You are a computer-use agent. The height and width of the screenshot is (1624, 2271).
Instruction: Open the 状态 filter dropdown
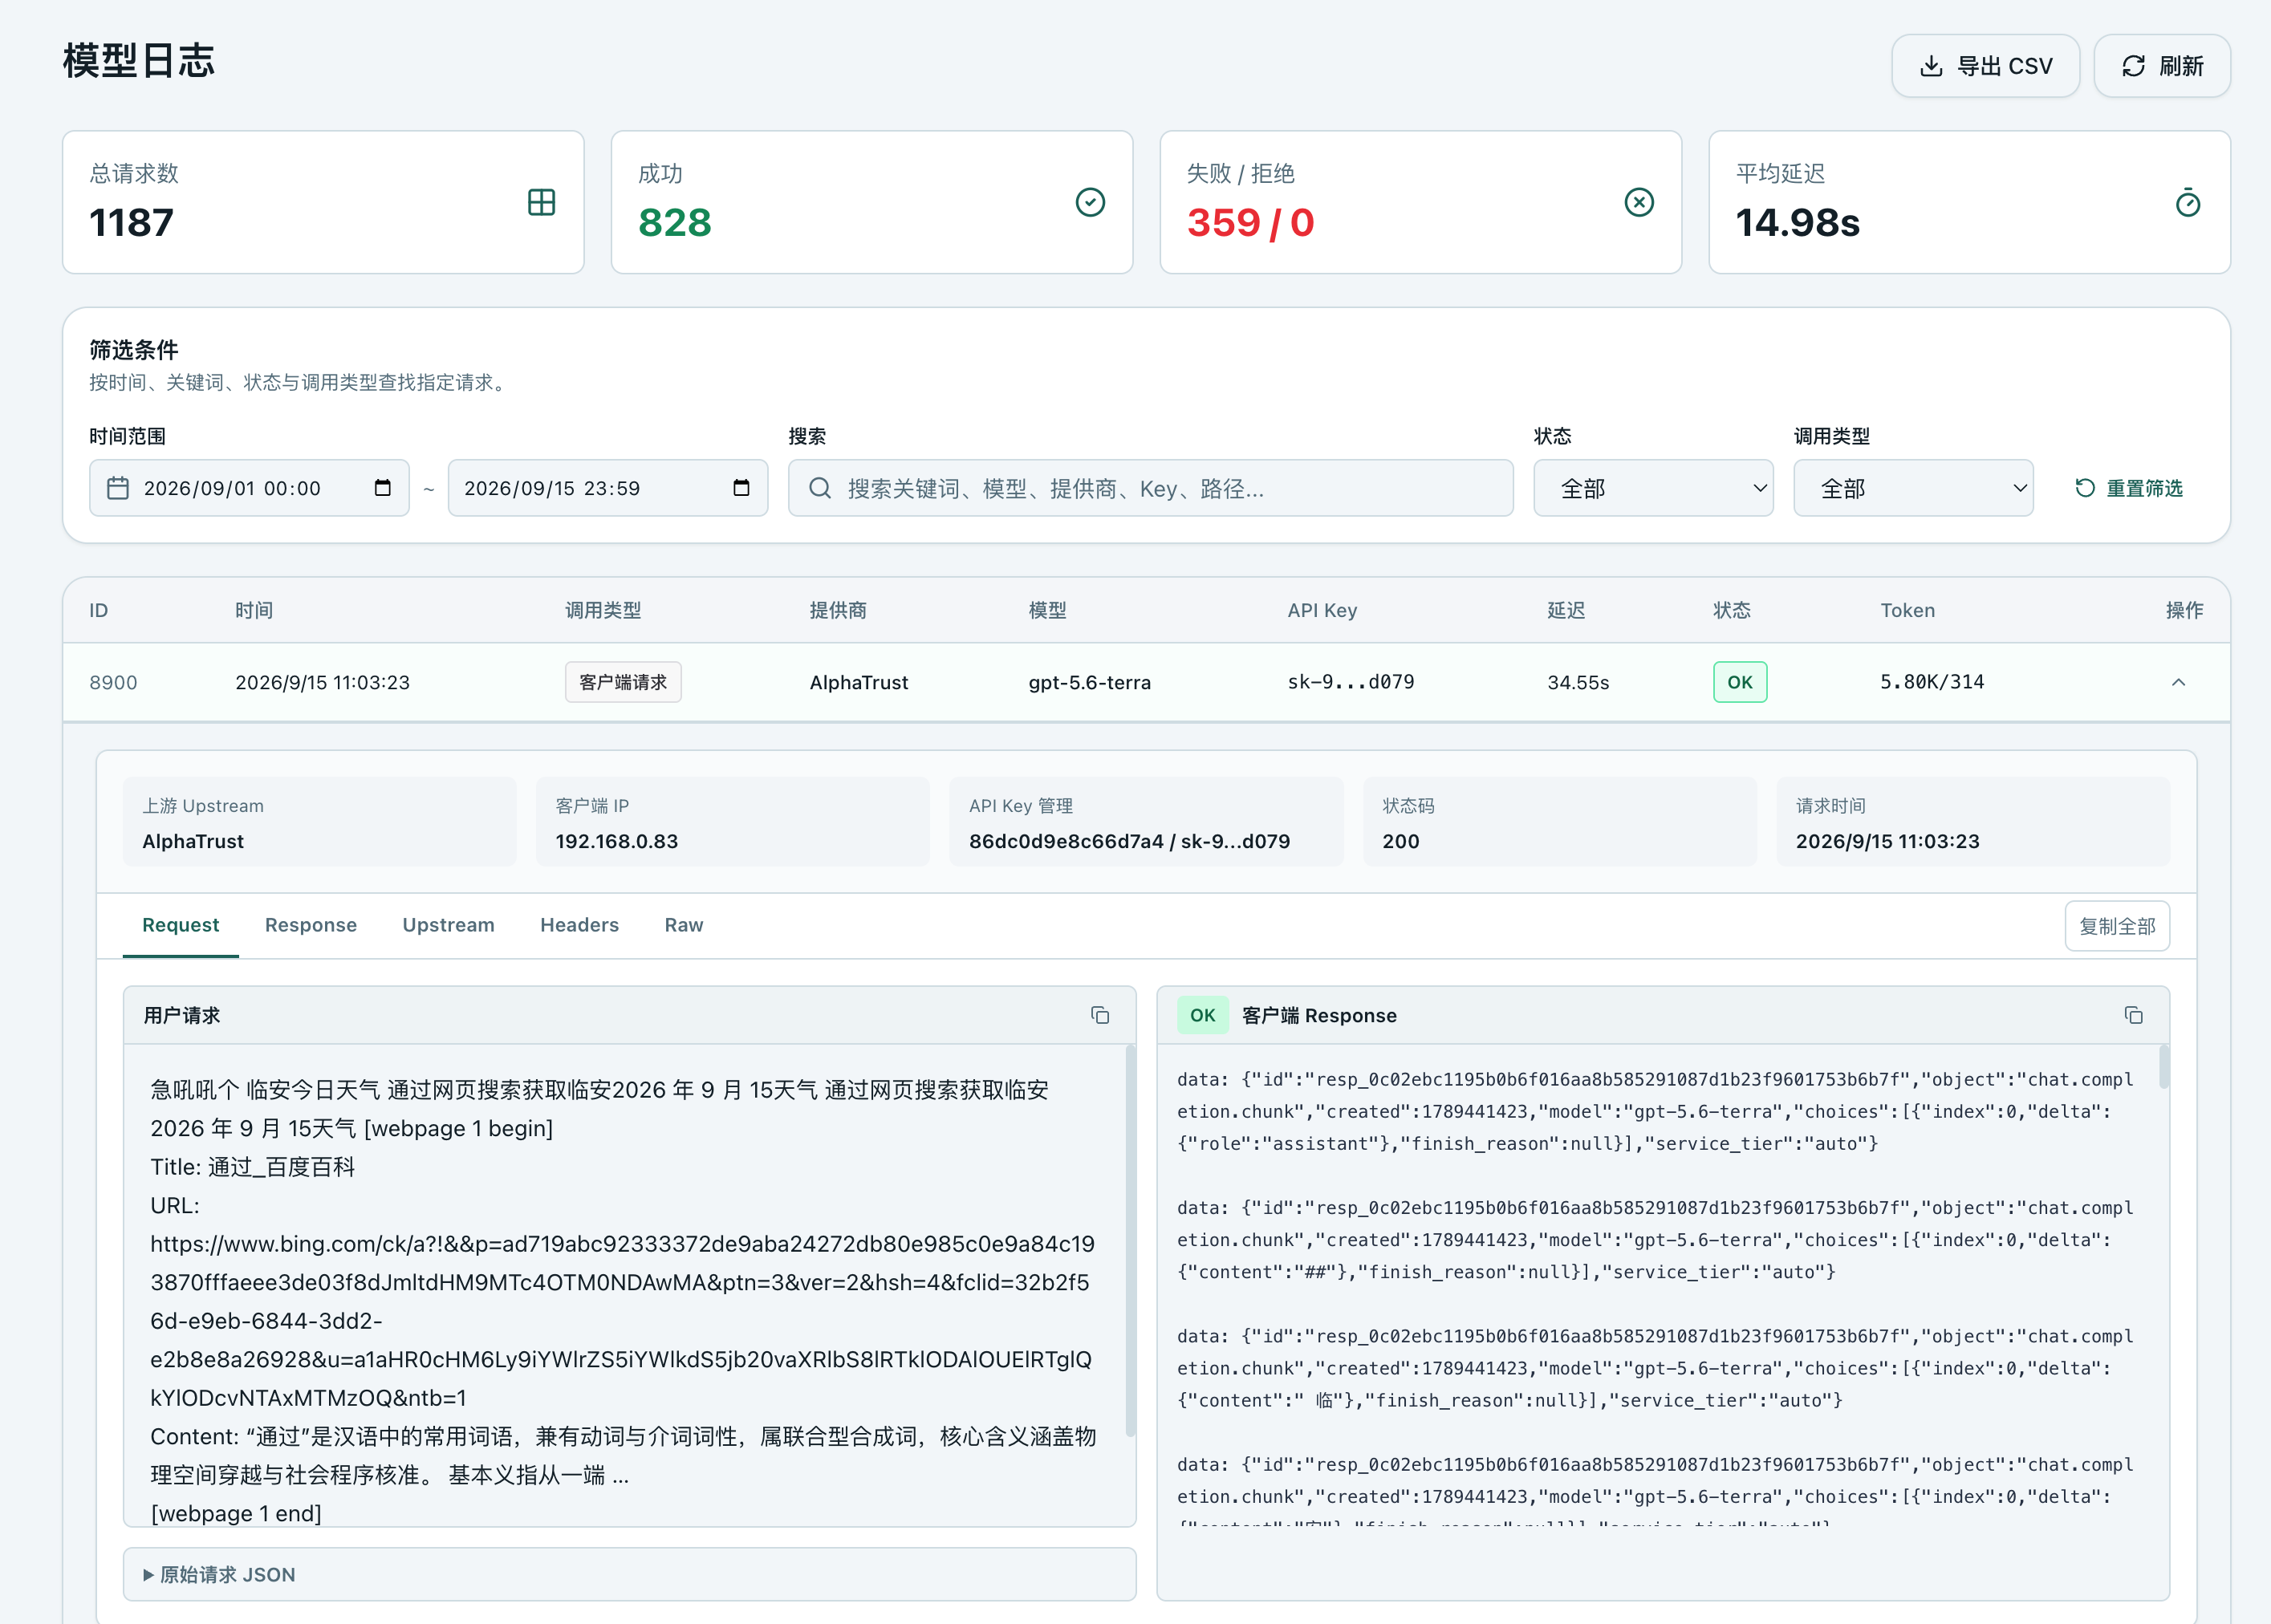pyautogui.click(x=1653, y=488)
